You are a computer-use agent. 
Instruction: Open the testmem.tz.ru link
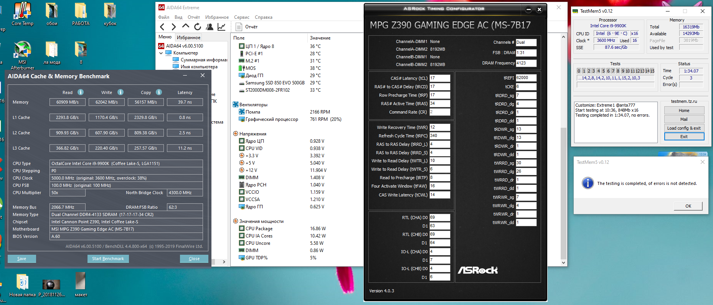[684, 101]
